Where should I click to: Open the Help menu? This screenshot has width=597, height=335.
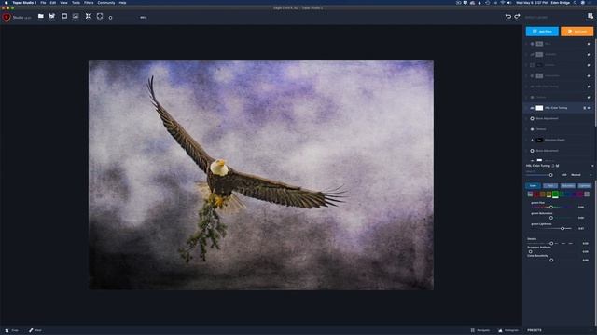pos(122,3)
